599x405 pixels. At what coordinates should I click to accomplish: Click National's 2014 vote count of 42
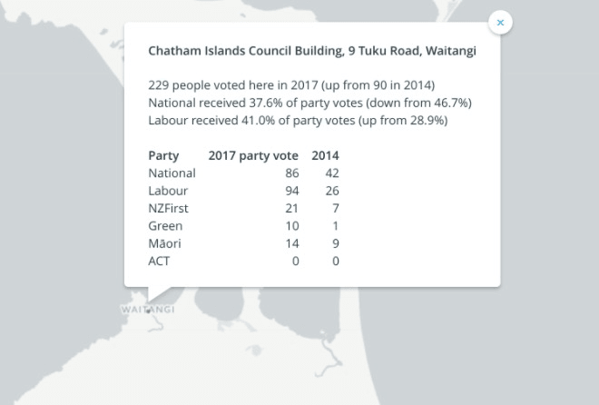click(x=330, y=173)
